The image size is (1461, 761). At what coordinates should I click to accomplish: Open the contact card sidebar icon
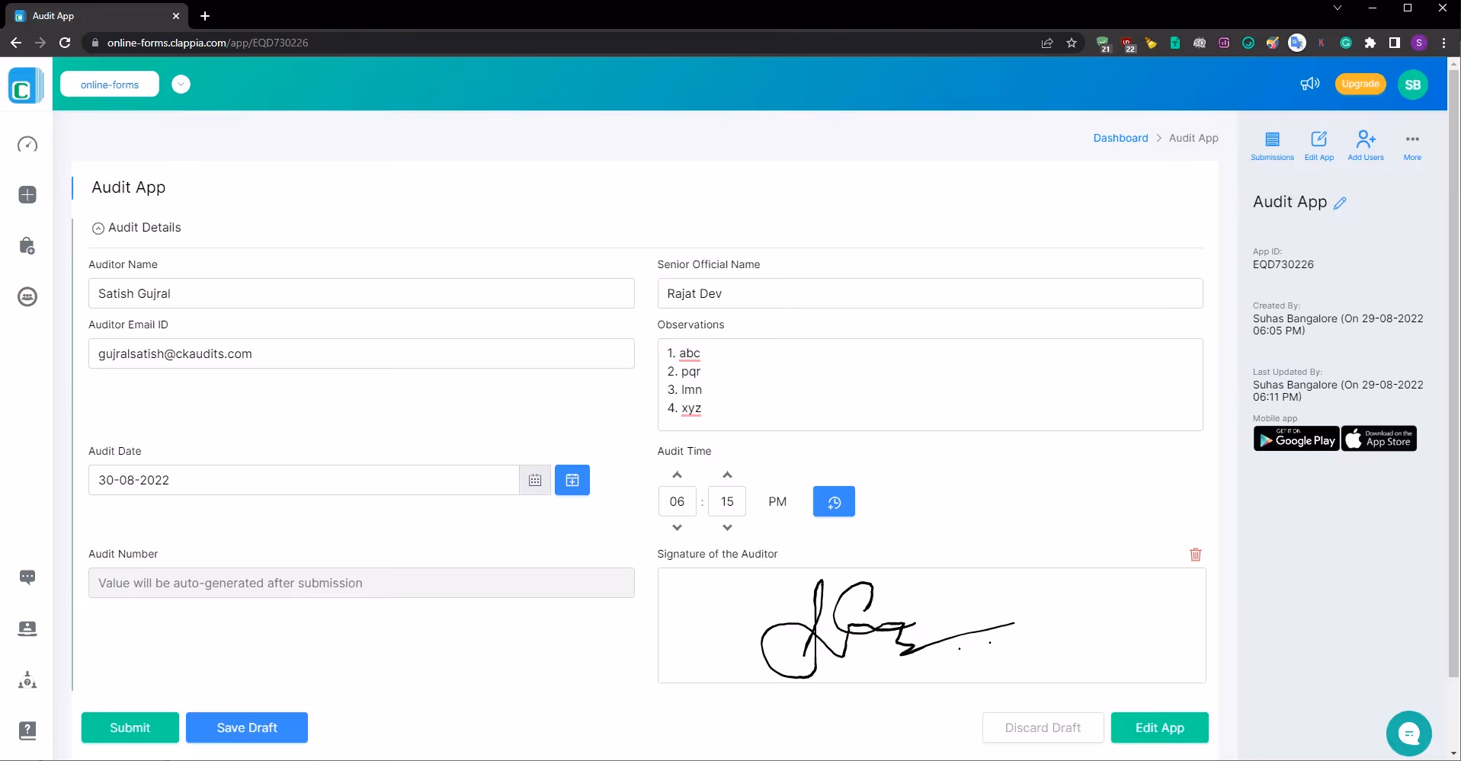pos(27,628)
